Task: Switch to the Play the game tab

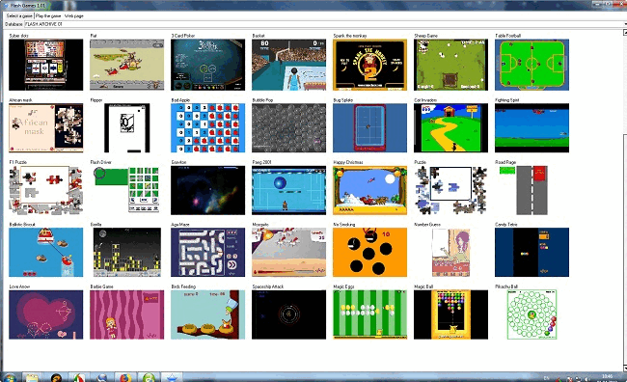Action: 48,16
